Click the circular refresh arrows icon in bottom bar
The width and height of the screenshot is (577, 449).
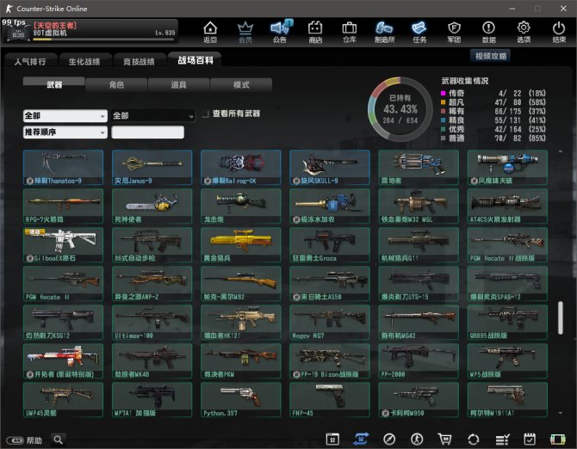474,439
